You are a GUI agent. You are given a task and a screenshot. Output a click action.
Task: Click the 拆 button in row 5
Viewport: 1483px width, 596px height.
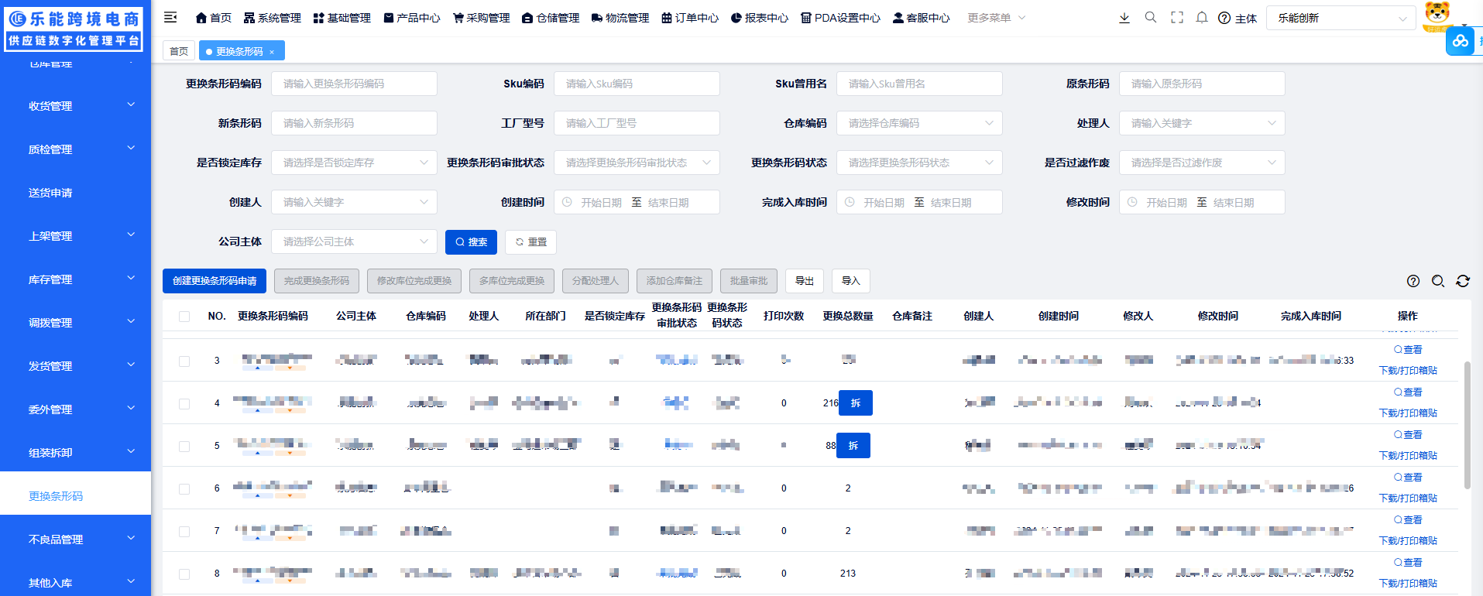[x=853, y=445]
